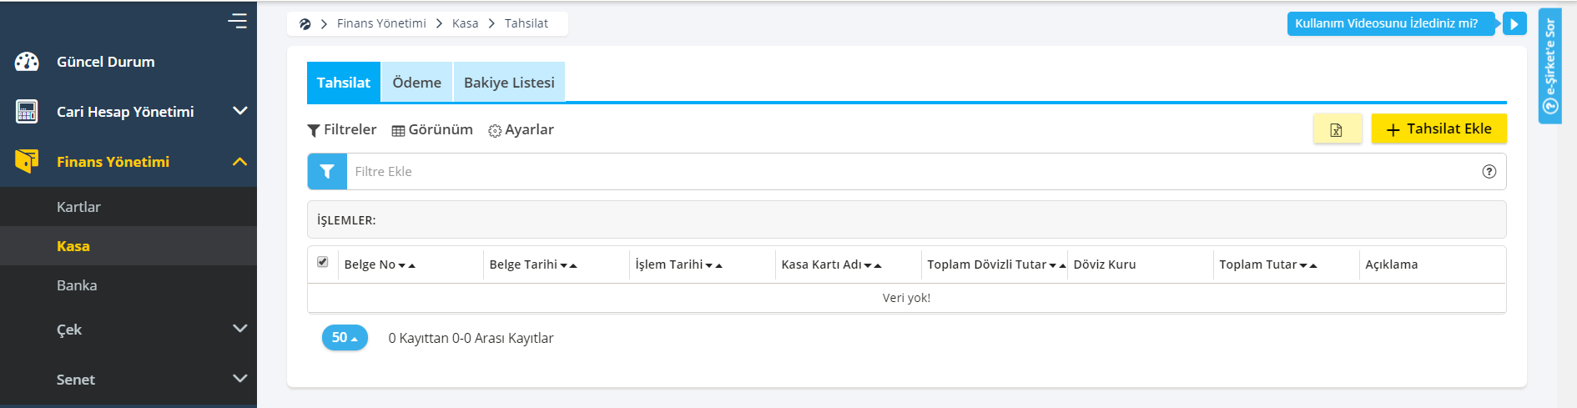This screenshot has width=1577, height=408.
Task: Click the Tahsilat Ekle button
Action: point(1438,128)
